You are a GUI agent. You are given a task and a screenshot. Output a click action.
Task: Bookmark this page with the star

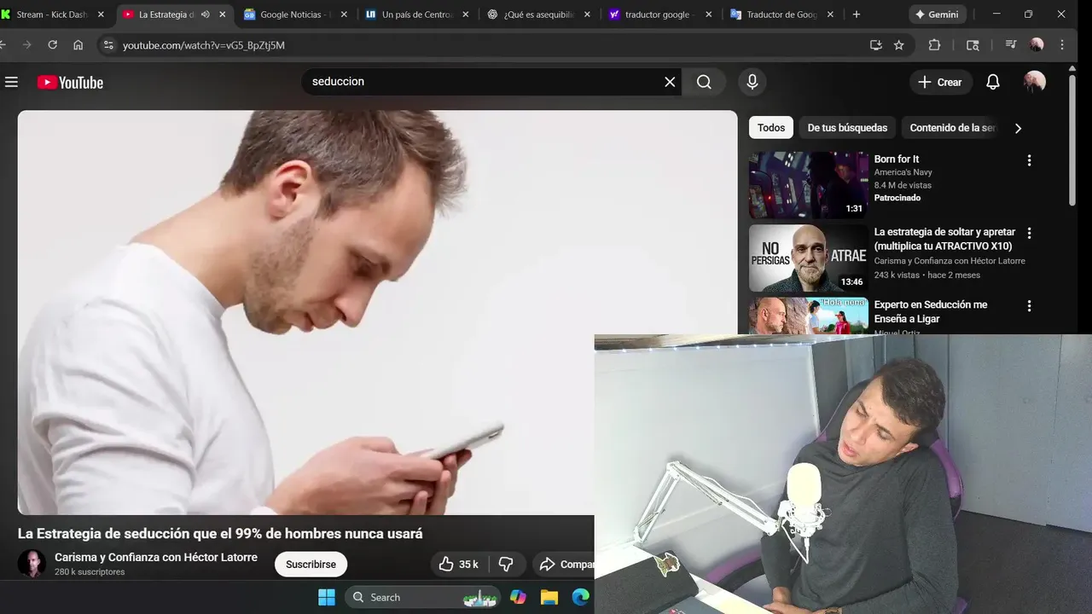pyautogui.click(x=899, y=45)
